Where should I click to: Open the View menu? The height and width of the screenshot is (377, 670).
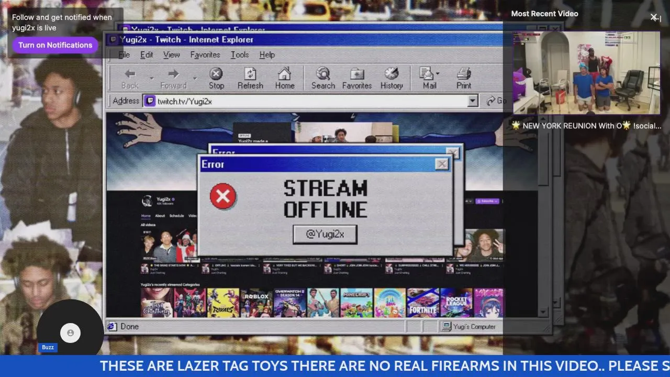[171, 54]
